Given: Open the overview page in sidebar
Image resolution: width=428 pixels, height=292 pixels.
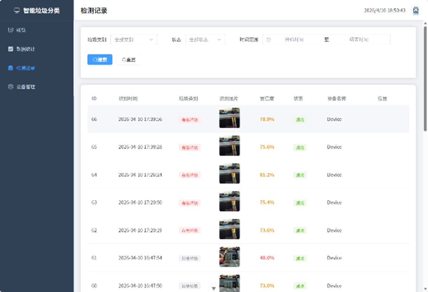Looking at the screenshot, I should coord(17,30).
